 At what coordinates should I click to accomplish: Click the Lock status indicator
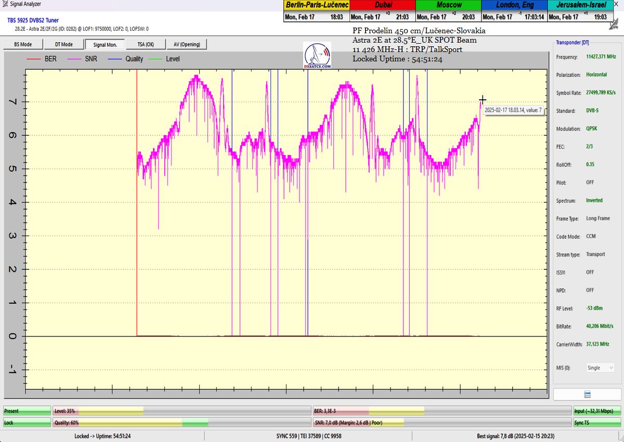[x=27, y=423]
